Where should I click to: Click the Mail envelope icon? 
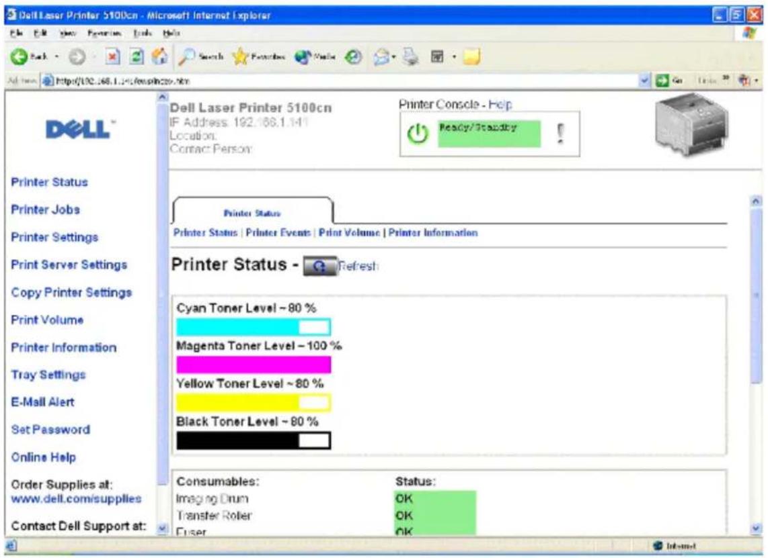[x=381, y=57]
